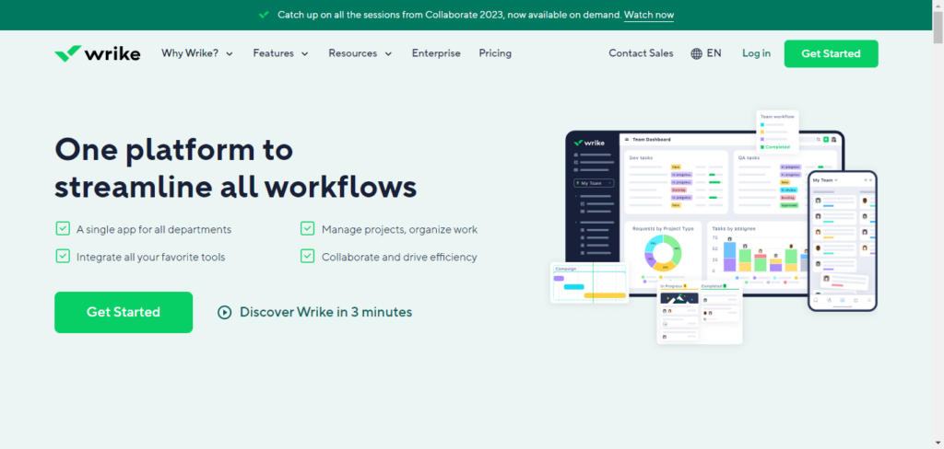Click the My Team header on phone mockup
Image resolution: width=944 pixels, height=449 pixels.
pos(825,180)
